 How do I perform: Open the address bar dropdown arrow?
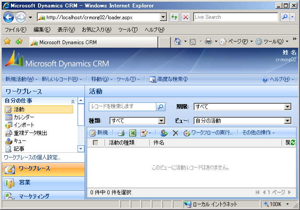pos(163,17)
